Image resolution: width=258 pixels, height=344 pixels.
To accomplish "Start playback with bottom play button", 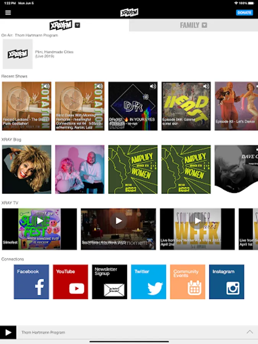I will (x=8, y=333).
